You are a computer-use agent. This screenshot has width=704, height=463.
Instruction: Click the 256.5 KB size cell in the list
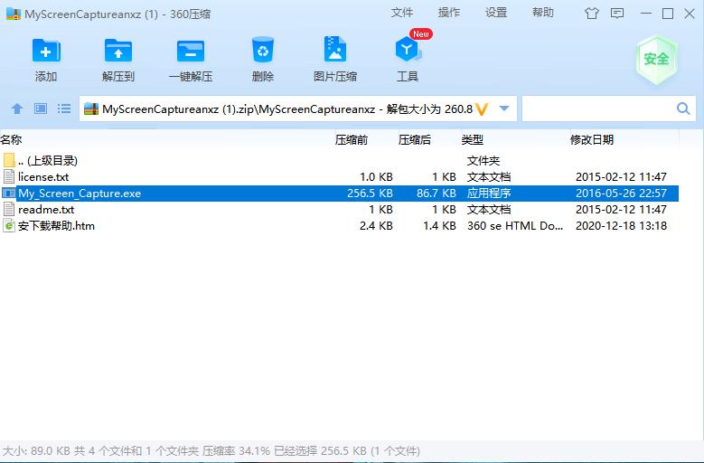coord(370,194)
